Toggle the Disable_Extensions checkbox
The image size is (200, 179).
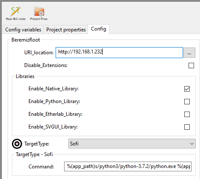[191, 65]
